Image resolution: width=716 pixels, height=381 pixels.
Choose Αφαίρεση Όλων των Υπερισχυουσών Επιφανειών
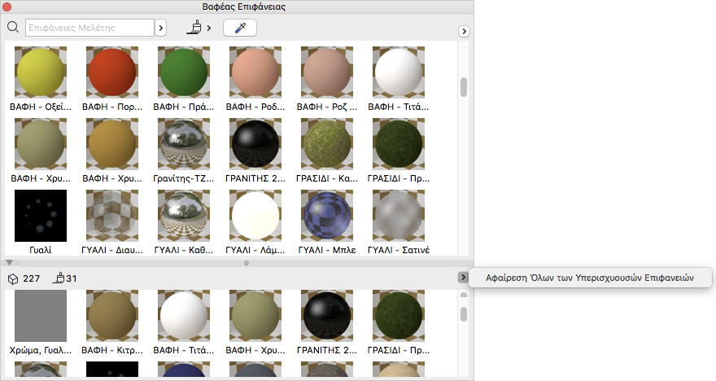pyautogui.click(x=590, y=278)
